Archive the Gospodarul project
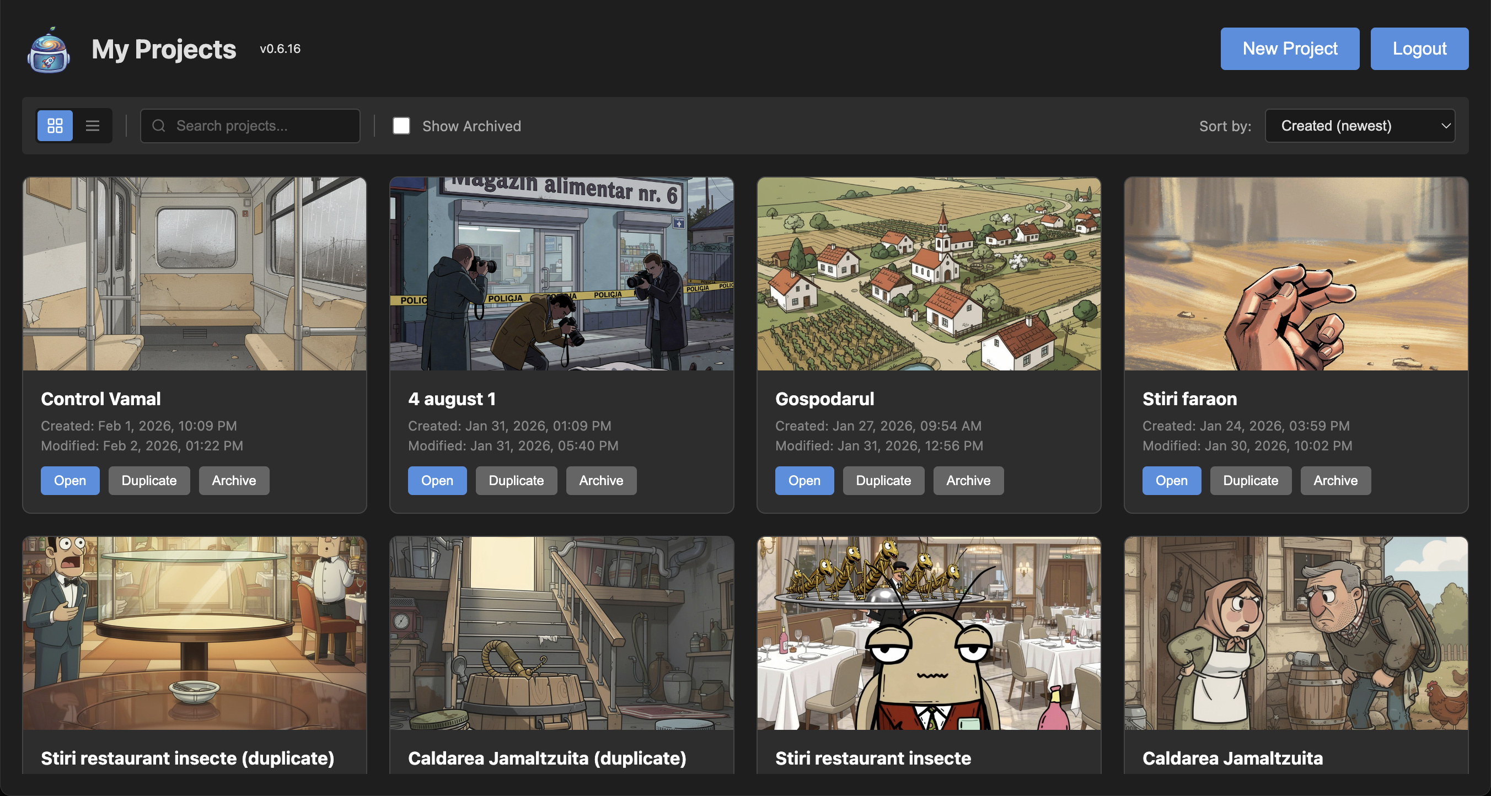The height and width of the screenshot is (796, 1491). click(x=968, y=480)
